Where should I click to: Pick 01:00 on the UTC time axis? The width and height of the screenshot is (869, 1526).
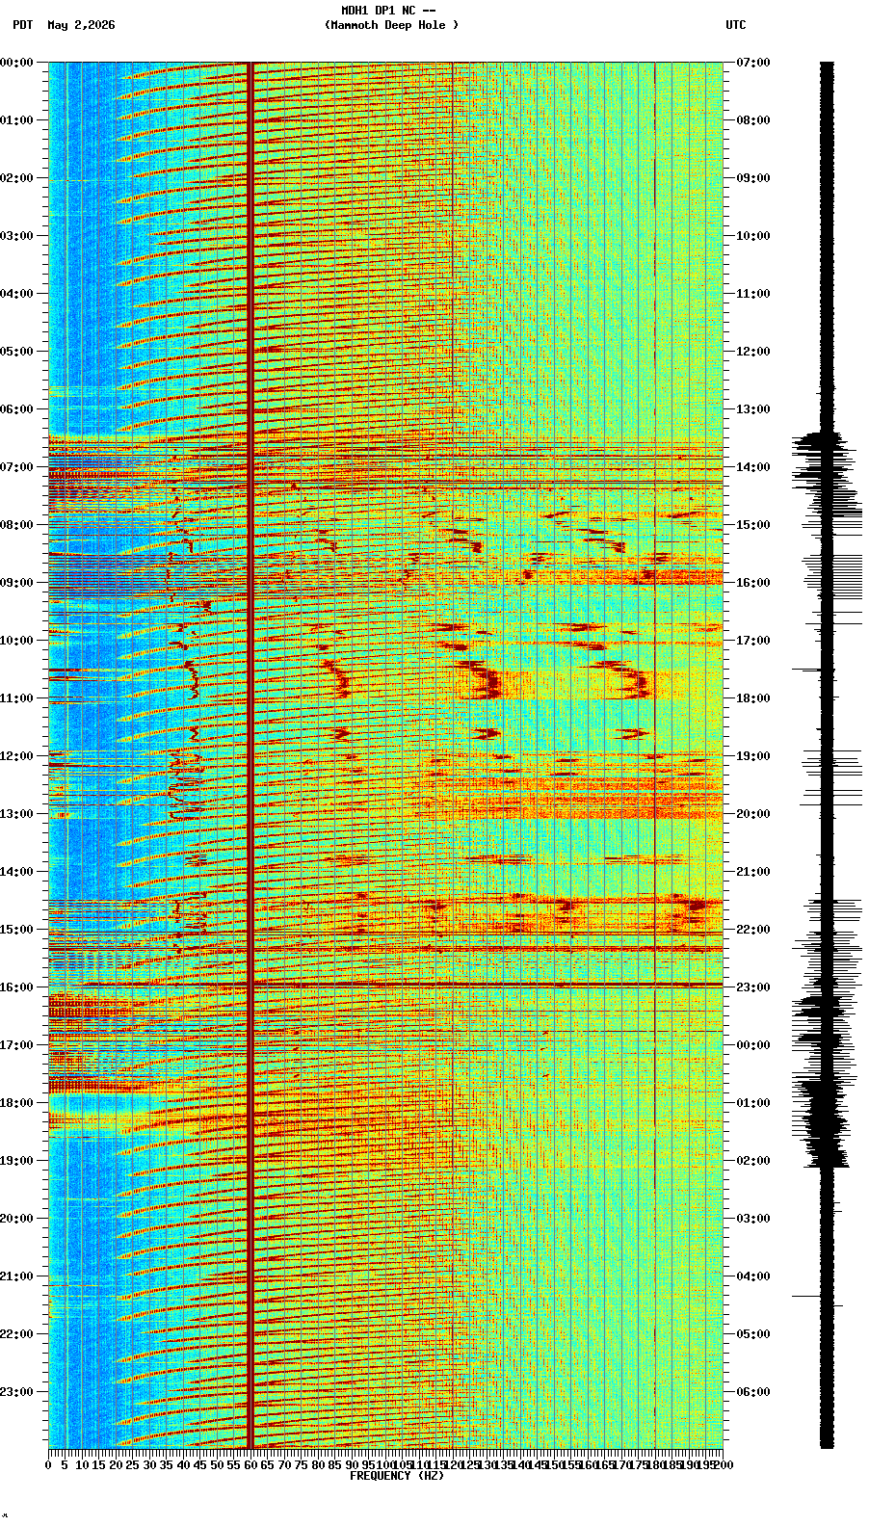(x=753, y=1103)
